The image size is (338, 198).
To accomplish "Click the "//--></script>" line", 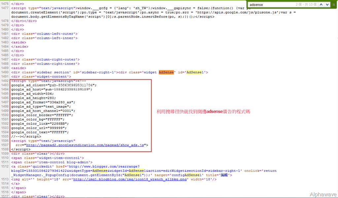I will pyautogui.click(x=26, y=137).
